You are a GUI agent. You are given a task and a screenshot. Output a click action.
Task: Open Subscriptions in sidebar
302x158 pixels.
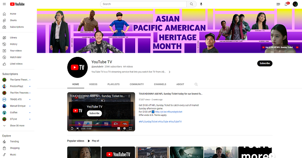point(17,27)
